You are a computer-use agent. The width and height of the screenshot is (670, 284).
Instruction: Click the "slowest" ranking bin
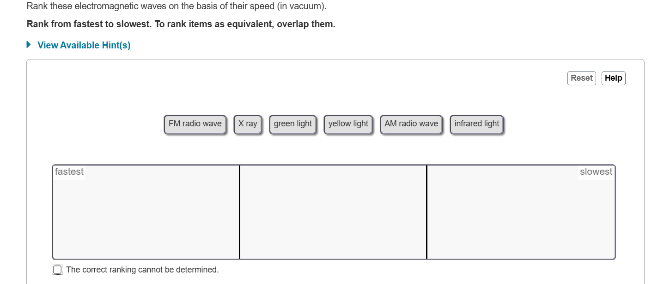(520, 212)
